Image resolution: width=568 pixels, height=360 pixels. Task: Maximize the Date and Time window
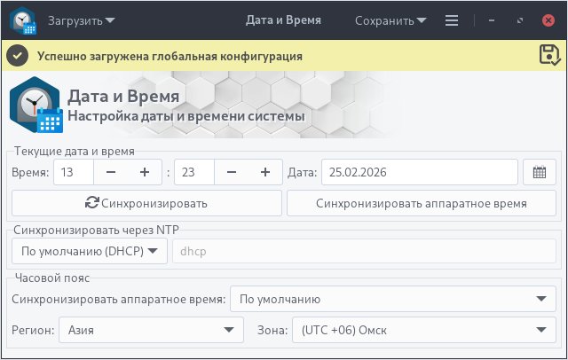(x=520, y=20)
